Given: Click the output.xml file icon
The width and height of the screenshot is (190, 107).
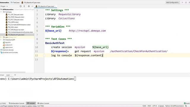Looking at the screenshot, I should 4,45.
